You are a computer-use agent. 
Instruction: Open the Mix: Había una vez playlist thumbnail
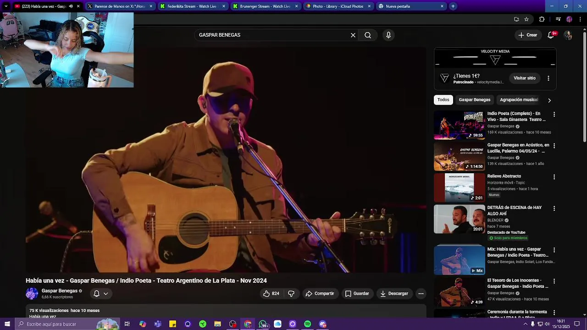(460, 260)
